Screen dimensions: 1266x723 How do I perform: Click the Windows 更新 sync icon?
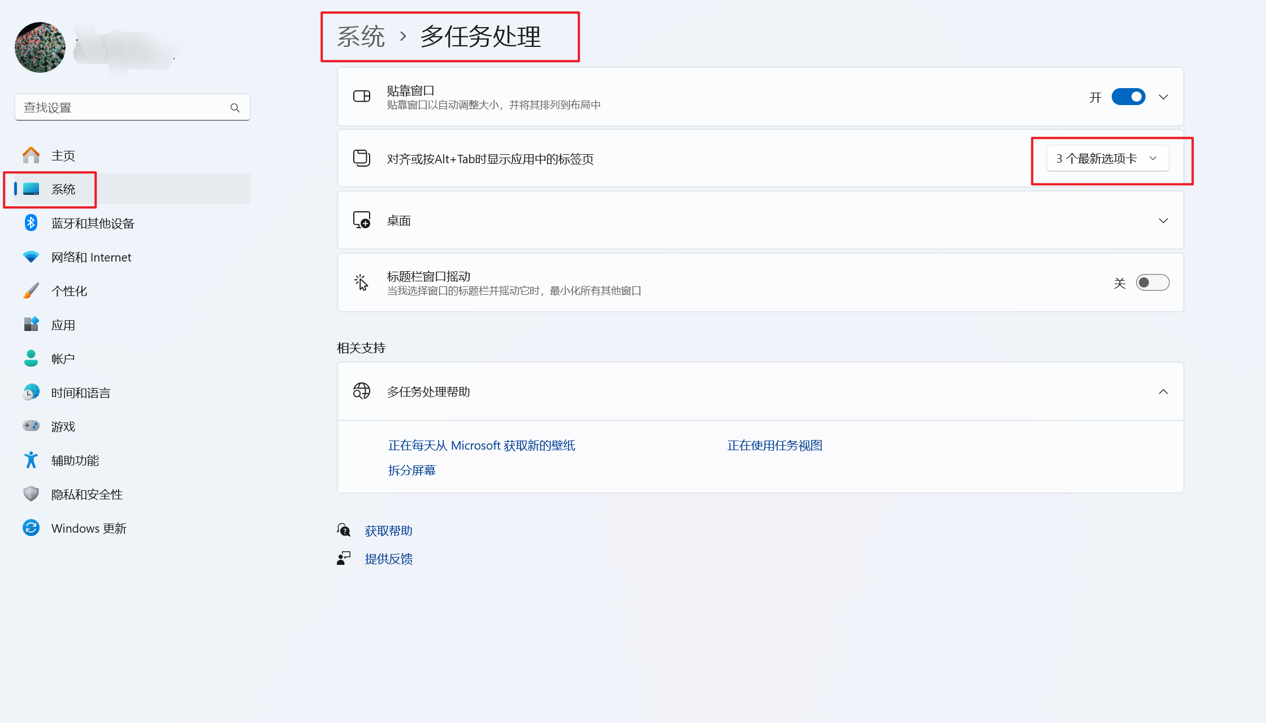[31, 528]
